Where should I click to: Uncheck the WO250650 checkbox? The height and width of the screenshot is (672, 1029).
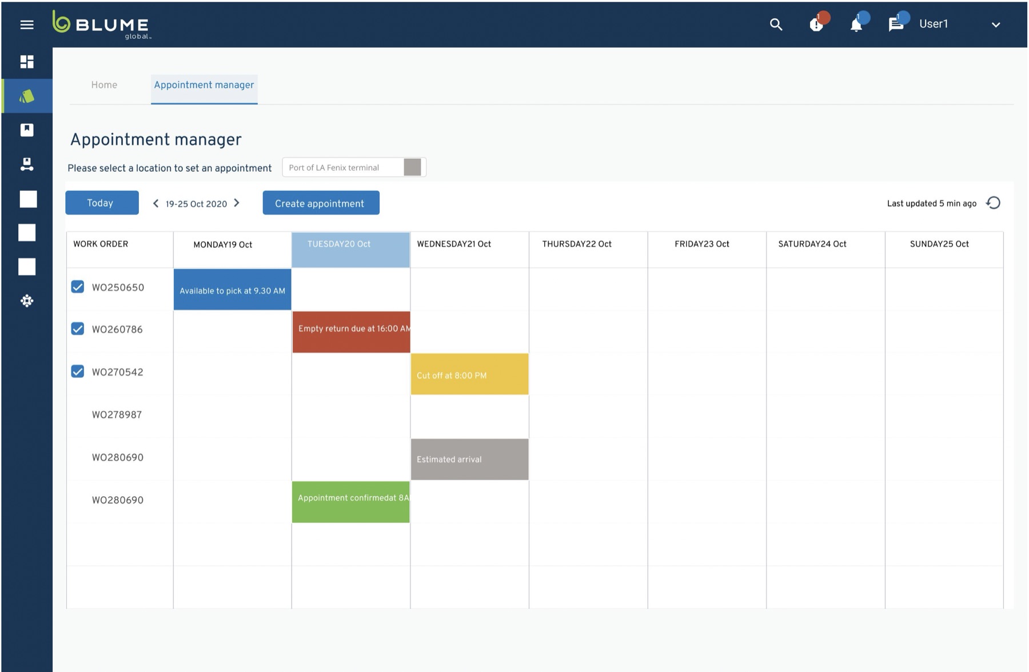[78, 287]
